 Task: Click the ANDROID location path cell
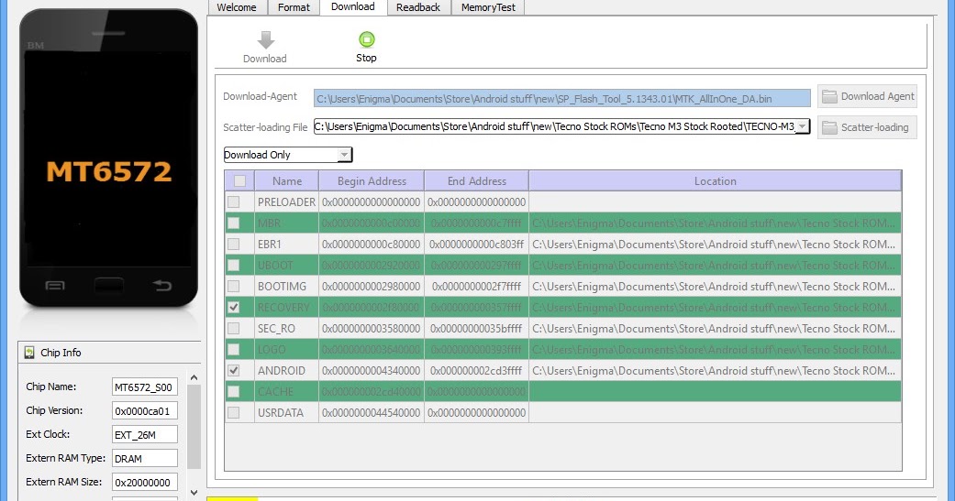715,370
